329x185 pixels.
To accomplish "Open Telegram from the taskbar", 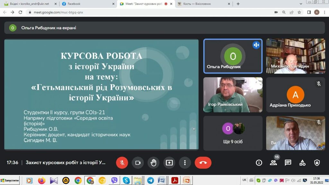I will (150, 181).
